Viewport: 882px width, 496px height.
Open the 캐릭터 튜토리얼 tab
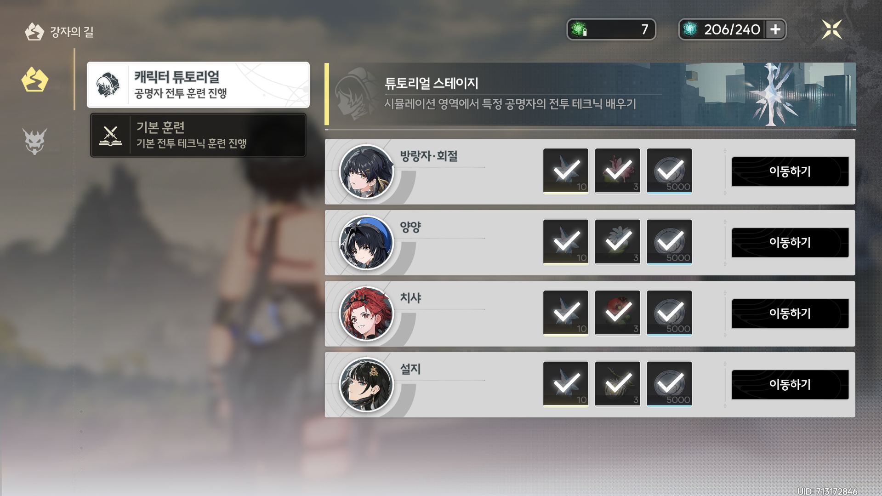pos(198,85)
